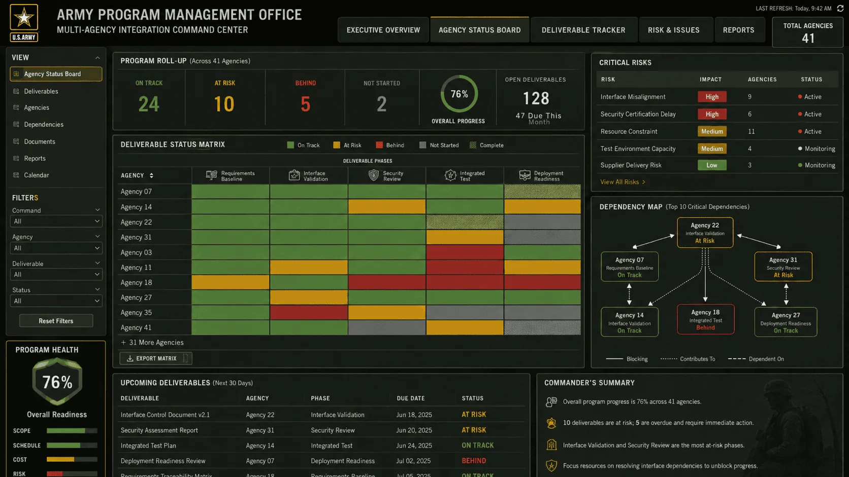Click the Agency 07 matrix row label
This screenshot has width=849, height=477.
(136, 192)
